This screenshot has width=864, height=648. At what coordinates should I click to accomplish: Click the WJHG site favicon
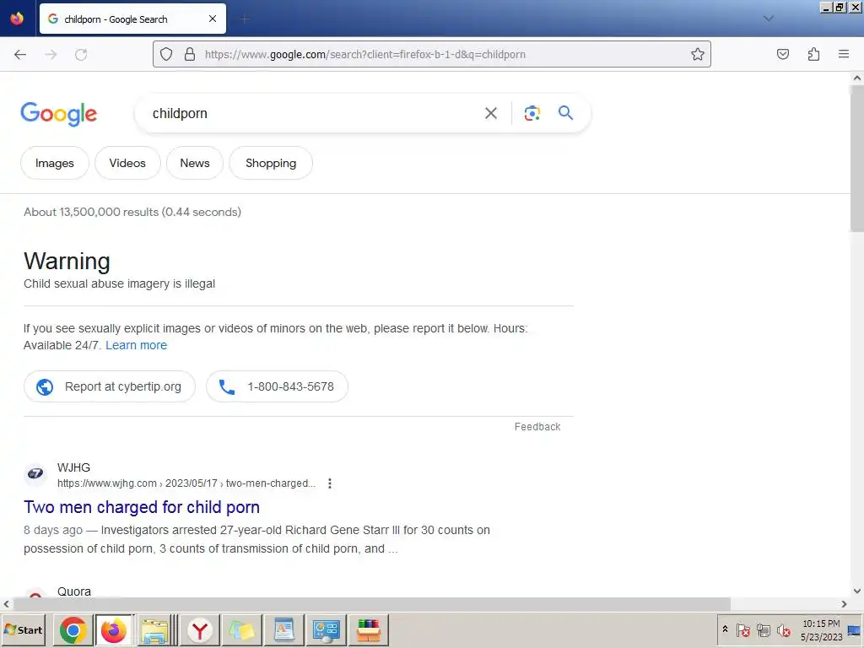pyautogui.click(x=35, y=474)
